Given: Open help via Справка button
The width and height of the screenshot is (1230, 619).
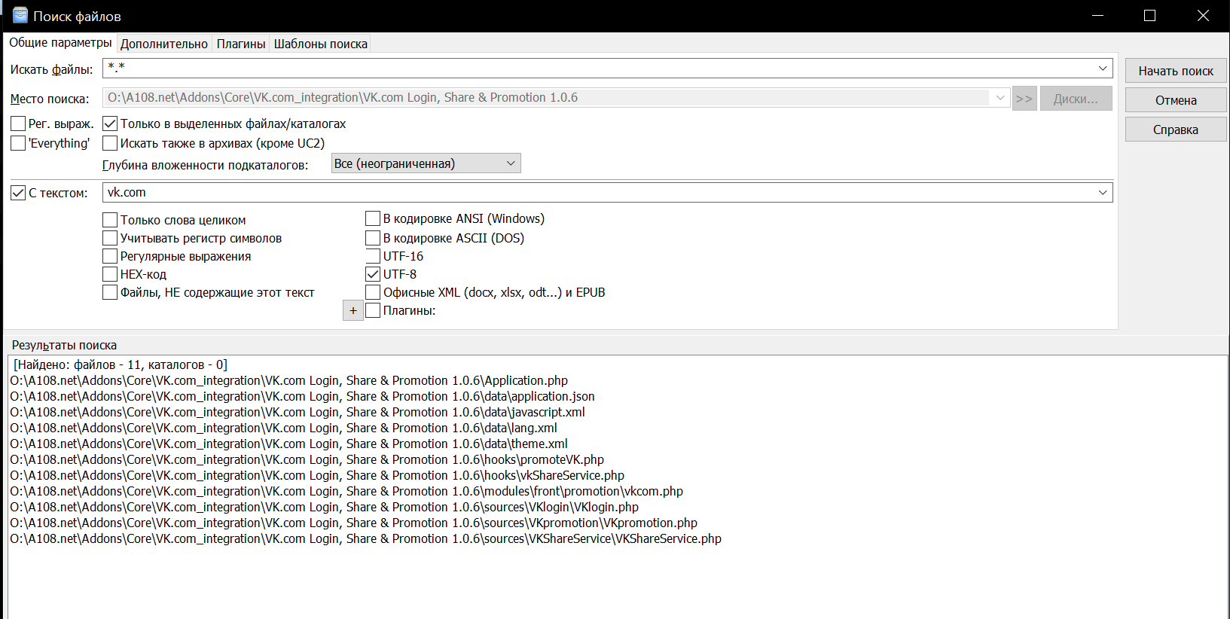Looking at the screenshot, I should pos(1176,130).
